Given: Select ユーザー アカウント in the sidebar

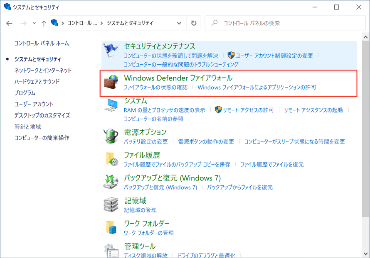Looking at the screenshot, I should click(34, 104).
